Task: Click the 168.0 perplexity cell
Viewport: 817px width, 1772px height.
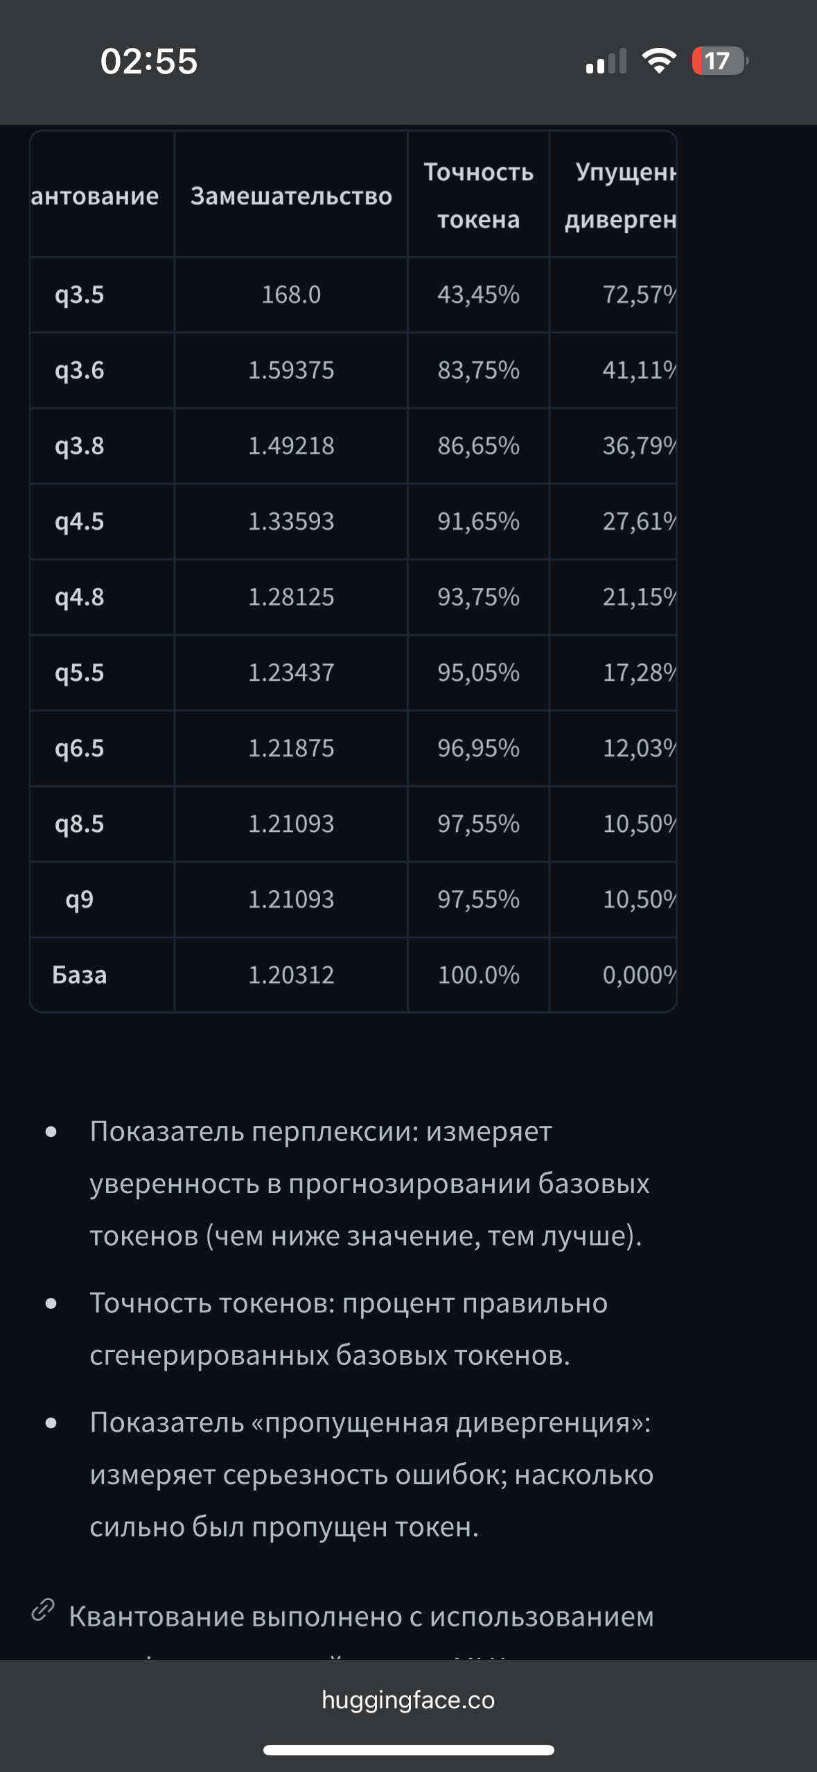Action: (x=291, y=295)
